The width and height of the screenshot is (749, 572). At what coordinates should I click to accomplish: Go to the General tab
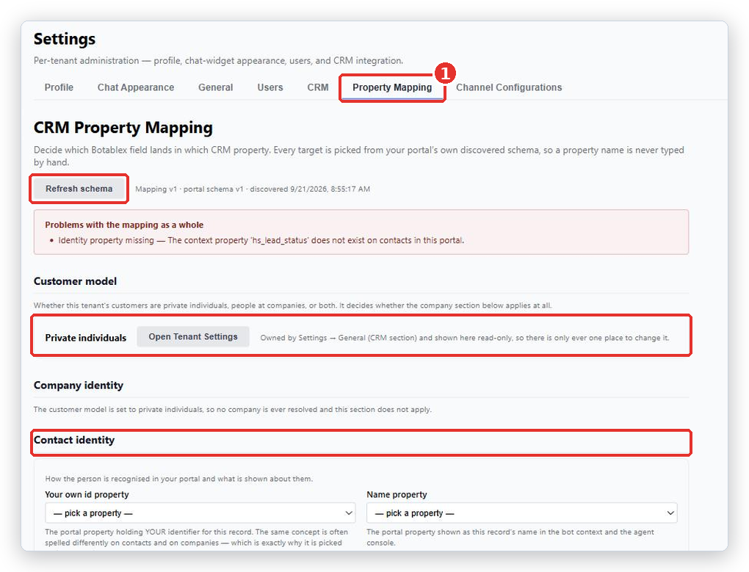pyautogui.click(x=215, y=87)
